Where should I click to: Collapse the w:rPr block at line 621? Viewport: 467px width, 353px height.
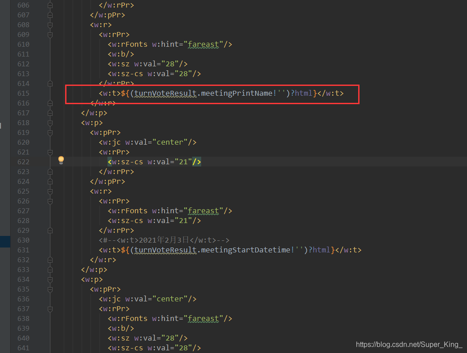point(50,152)
